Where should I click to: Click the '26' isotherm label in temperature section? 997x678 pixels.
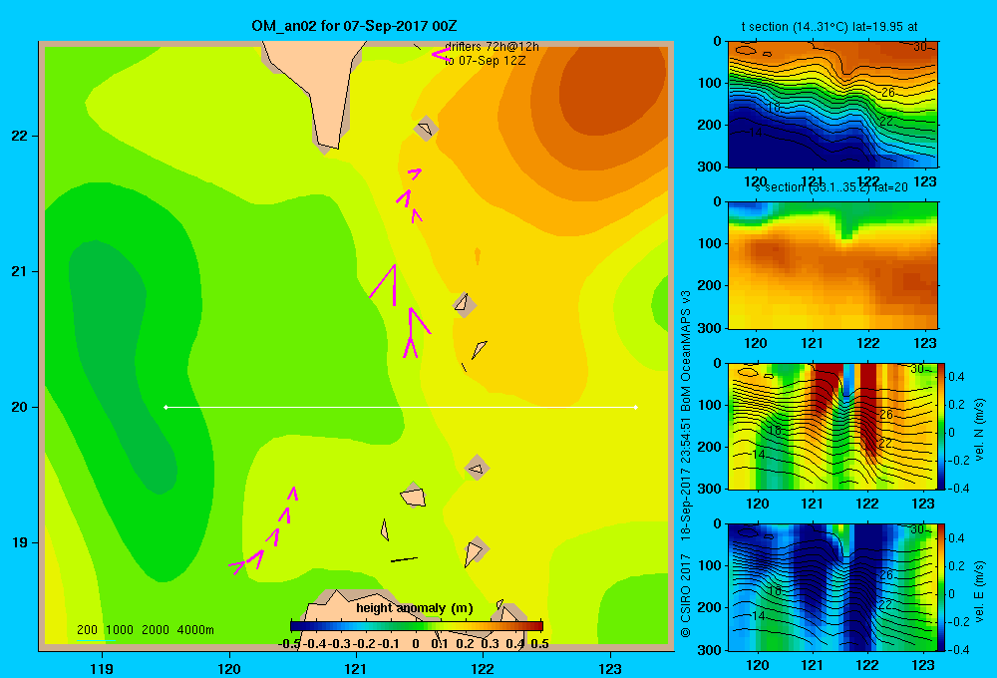[887, 93]
